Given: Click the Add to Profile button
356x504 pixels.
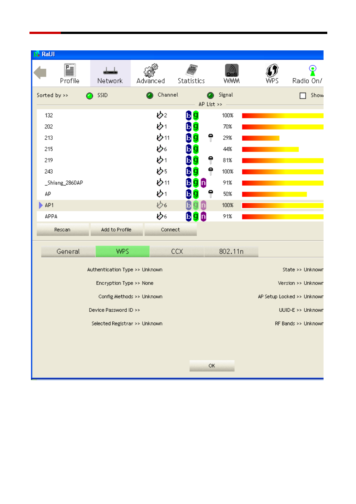Looking at the screenshot, I should click(116, 230).
